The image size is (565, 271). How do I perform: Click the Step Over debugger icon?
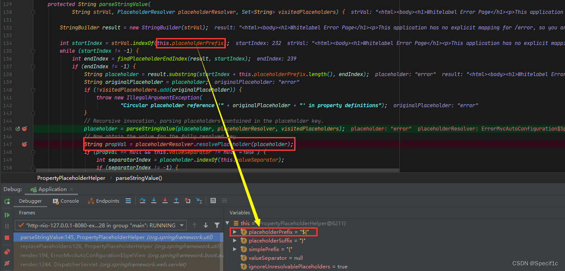click(x=143, y=201)
